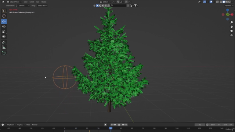The width and height of the screenshot is (235, 132).
Task: Pause the animation playback
Action: 119,125
